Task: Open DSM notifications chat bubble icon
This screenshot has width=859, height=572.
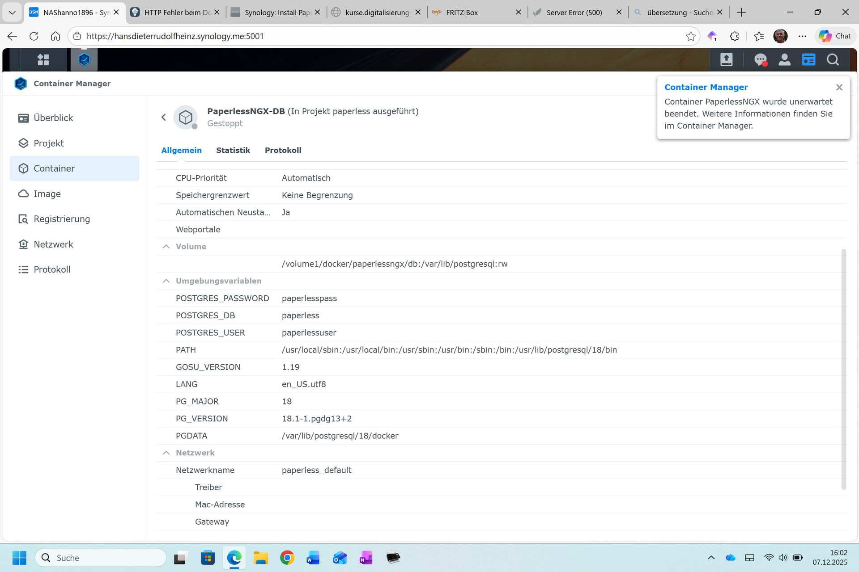Action: click(x=760, y=59)
